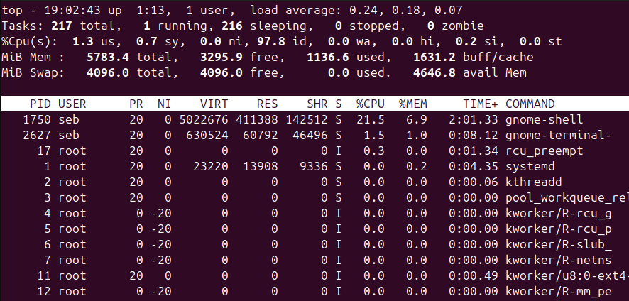
Task: Click the COMMAND column header
Action: point(530,104)
